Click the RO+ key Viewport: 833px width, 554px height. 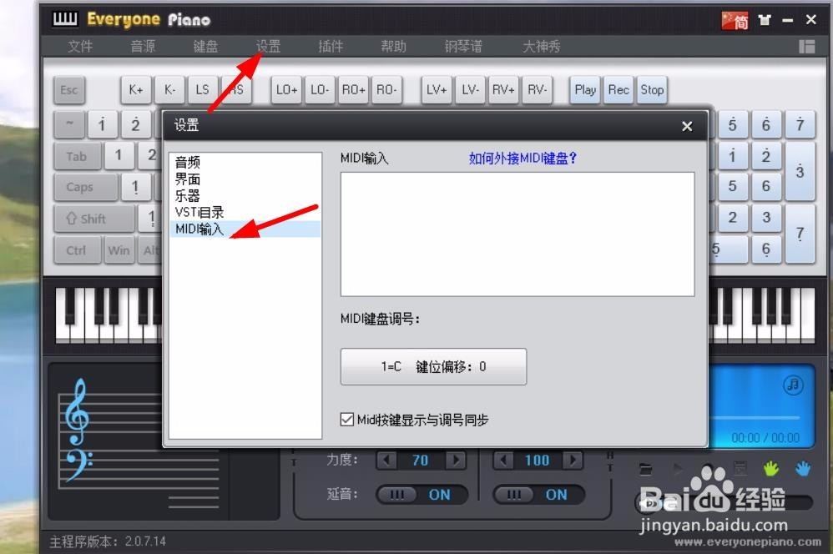click(353, 90)
